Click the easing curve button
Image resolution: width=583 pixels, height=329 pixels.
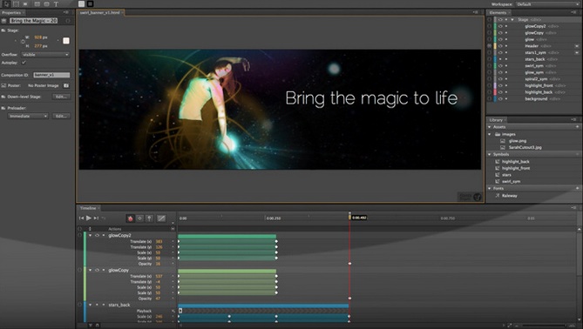click(161, 218)
